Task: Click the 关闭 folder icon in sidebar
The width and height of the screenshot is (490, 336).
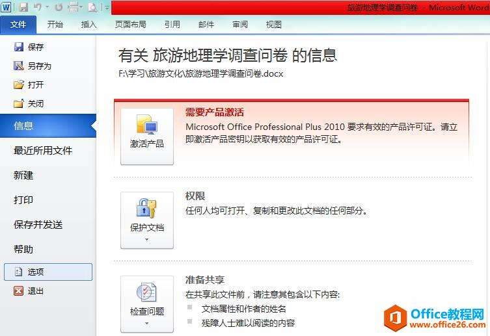Action: point(19,103)
